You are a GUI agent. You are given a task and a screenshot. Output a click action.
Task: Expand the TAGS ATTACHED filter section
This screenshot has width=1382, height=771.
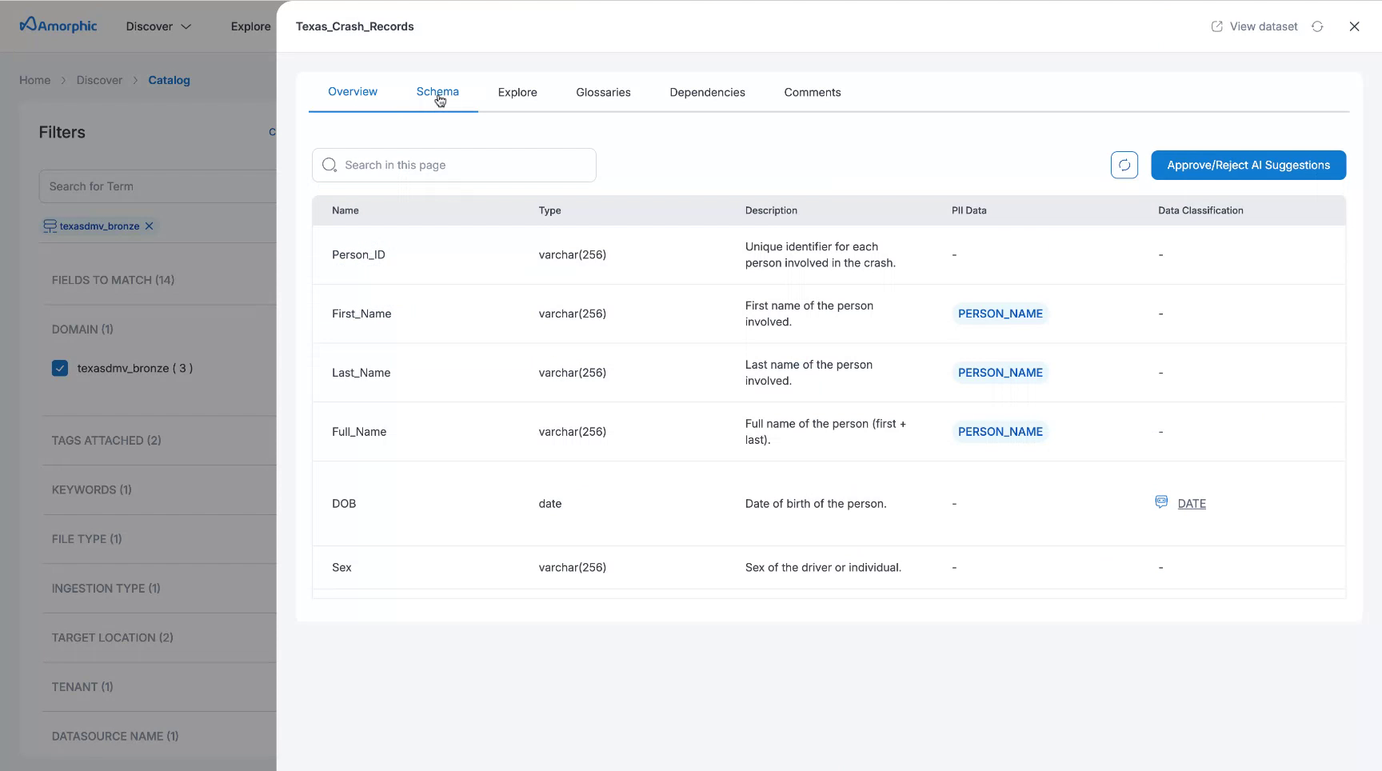(x=106, y=440)
